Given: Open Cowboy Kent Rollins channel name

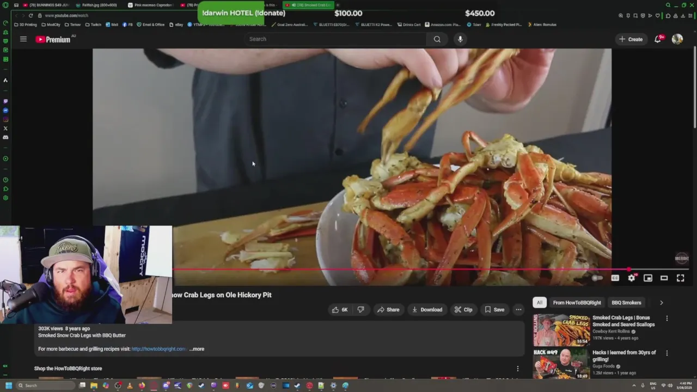Looking at the screenshot, I should (x=611, y=332).
